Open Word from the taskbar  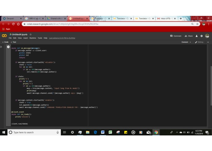[x=103, y=132]
